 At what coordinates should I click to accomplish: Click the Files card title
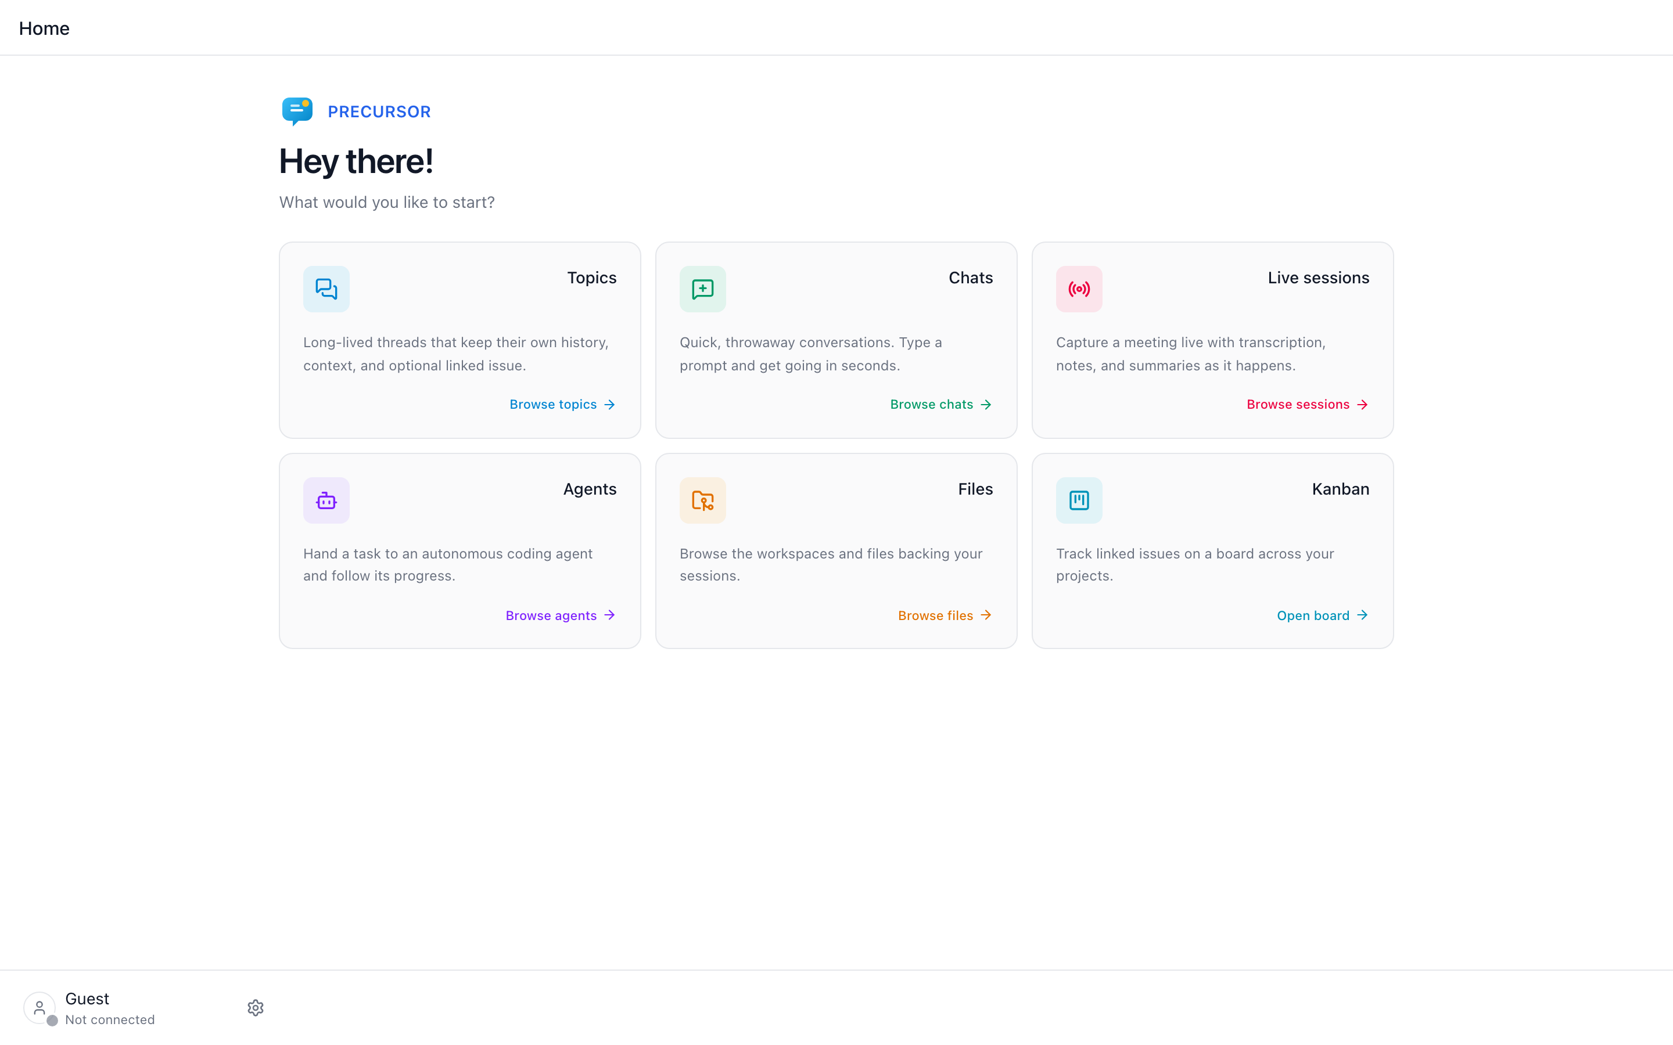(975, 489)
